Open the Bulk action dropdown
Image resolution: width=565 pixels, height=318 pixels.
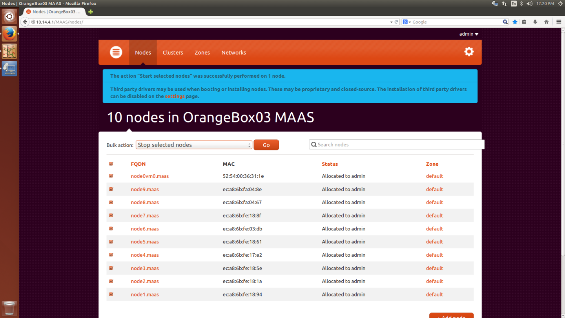click(x=194, y=145)
